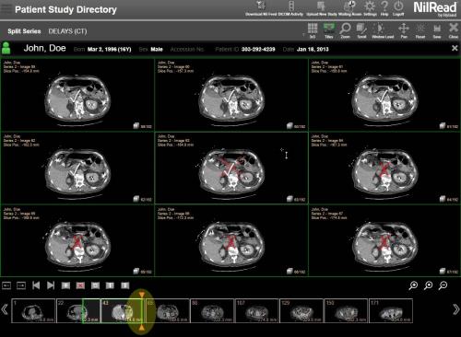The height and width of the screenshot is (337, 461).
Task: Zoom out thumbnails with minus magnifier
Action: tap(443, 285)
